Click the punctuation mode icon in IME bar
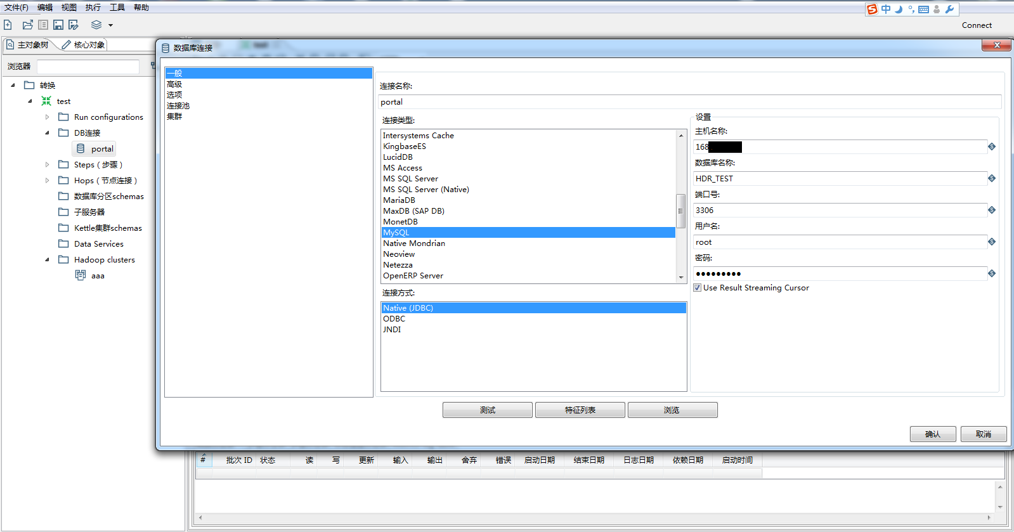The width and height of the screenshot is (1014, 532). point(911,9)
